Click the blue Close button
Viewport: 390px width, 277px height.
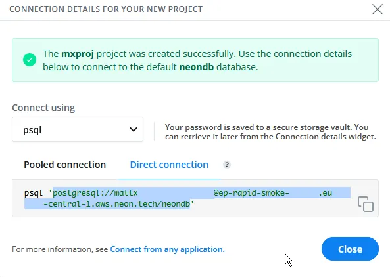[350, 249]
